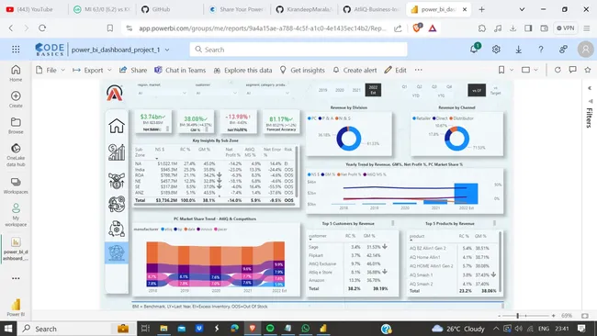Viewport: 597px width, 336px height.
Task: Click the report's home page icon
Action: point(117,126)
